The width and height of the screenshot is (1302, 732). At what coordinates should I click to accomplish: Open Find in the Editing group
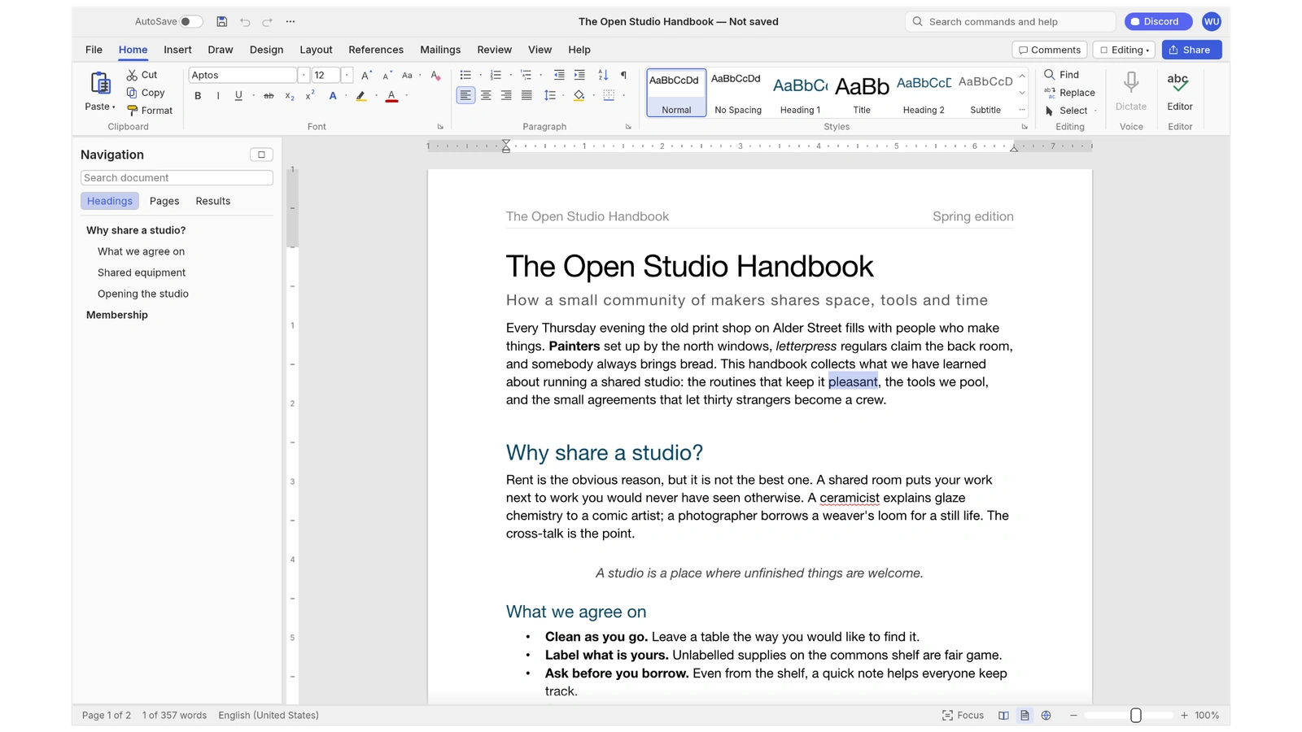pos(1062,75)
